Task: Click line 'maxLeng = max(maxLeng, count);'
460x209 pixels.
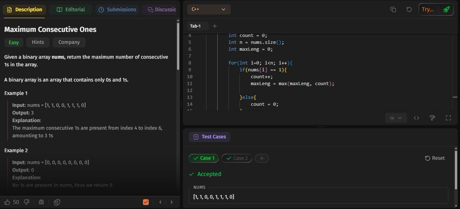Action: point(292,83)
